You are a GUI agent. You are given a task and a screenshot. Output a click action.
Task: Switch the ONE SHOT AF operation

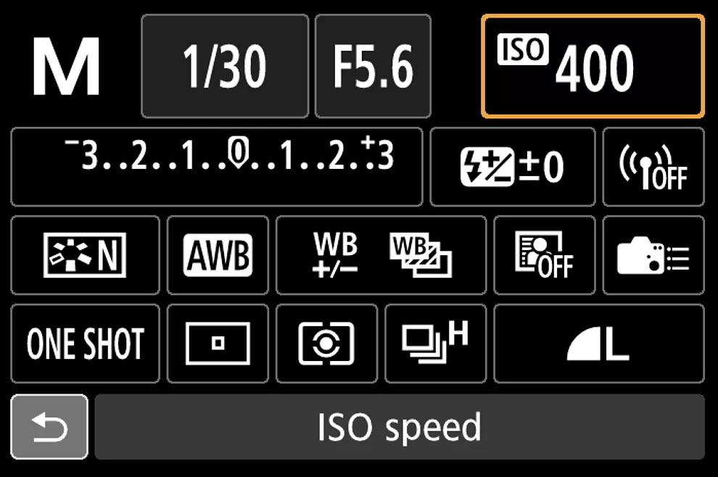click(85, 344)
